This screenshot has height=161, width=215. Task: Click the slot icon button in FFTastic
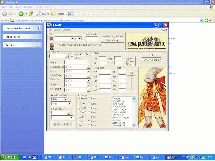tap(51, 39)
